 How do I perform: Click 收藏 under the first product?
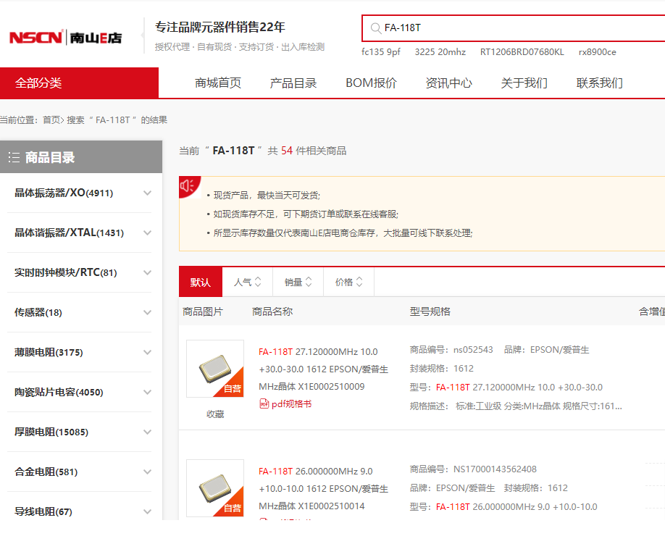[214, 414]
